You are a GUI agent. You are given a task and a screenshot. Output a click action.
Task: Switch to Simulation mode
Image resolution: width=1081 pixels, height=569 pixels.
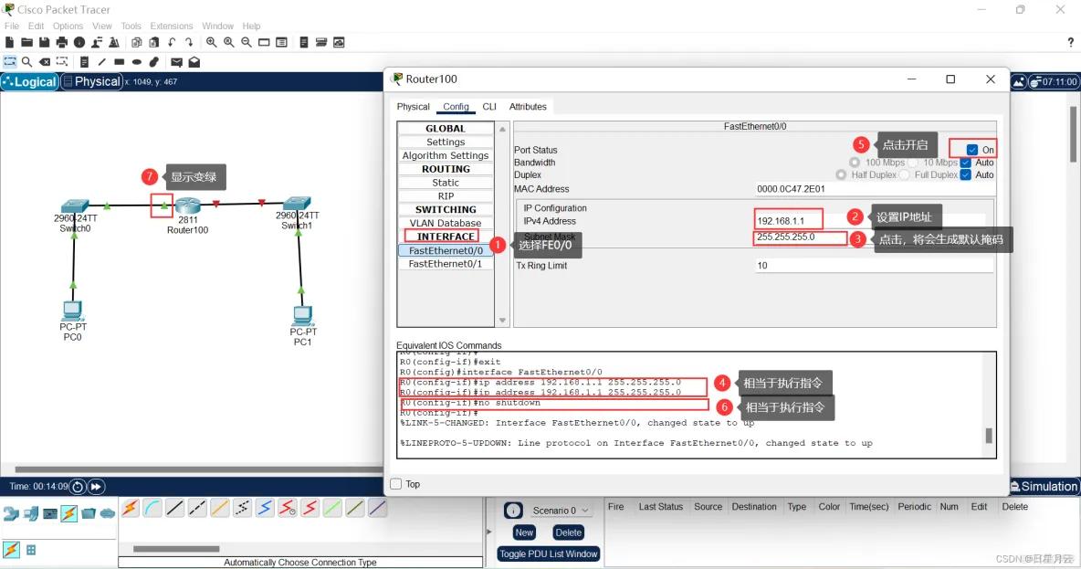[x=1044, y=486]
